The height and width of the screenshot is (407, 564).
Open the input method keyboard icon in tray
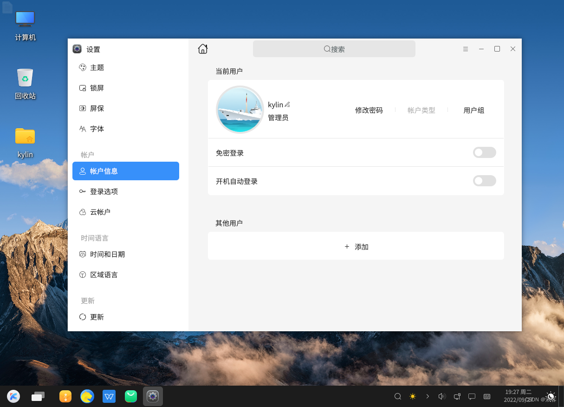click(486, 396)
